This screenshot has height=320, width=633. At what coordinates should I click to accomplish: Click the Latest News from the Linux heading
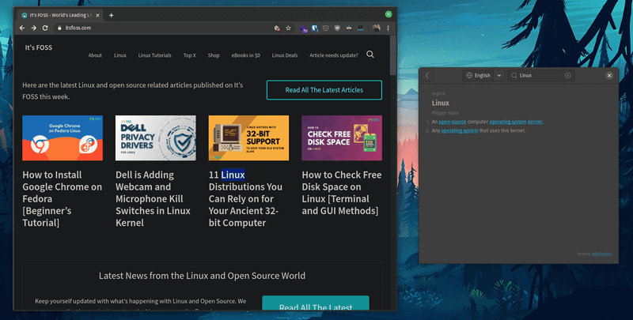(202, 276)
